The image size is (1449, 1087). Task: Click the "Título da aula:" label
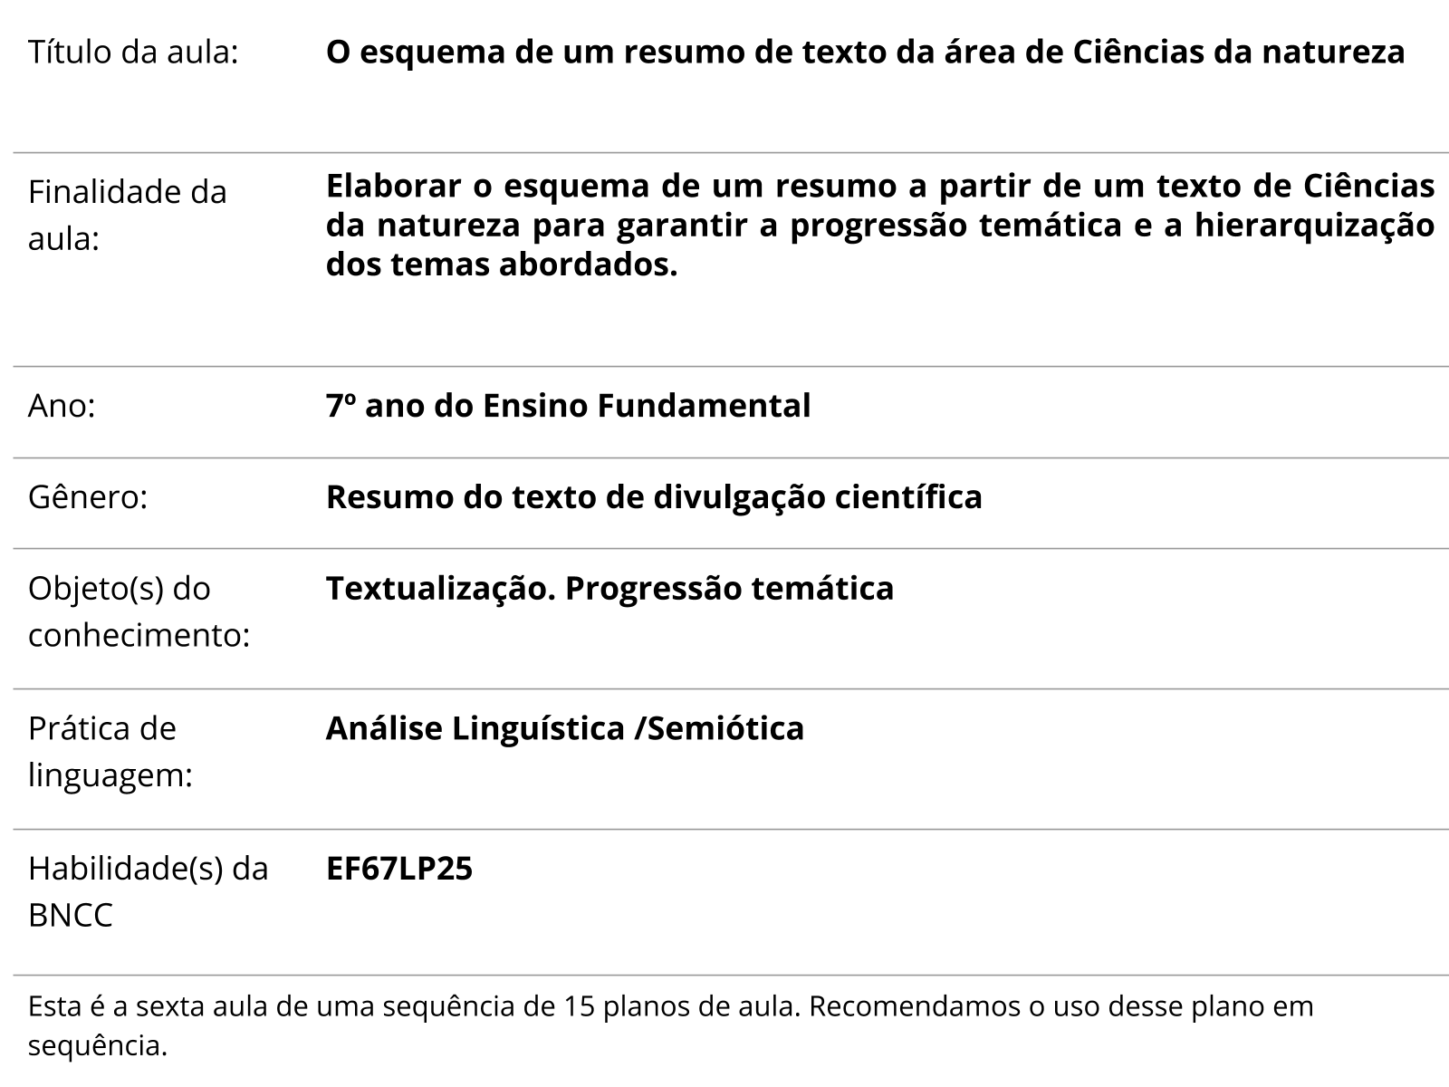[133, 53]
